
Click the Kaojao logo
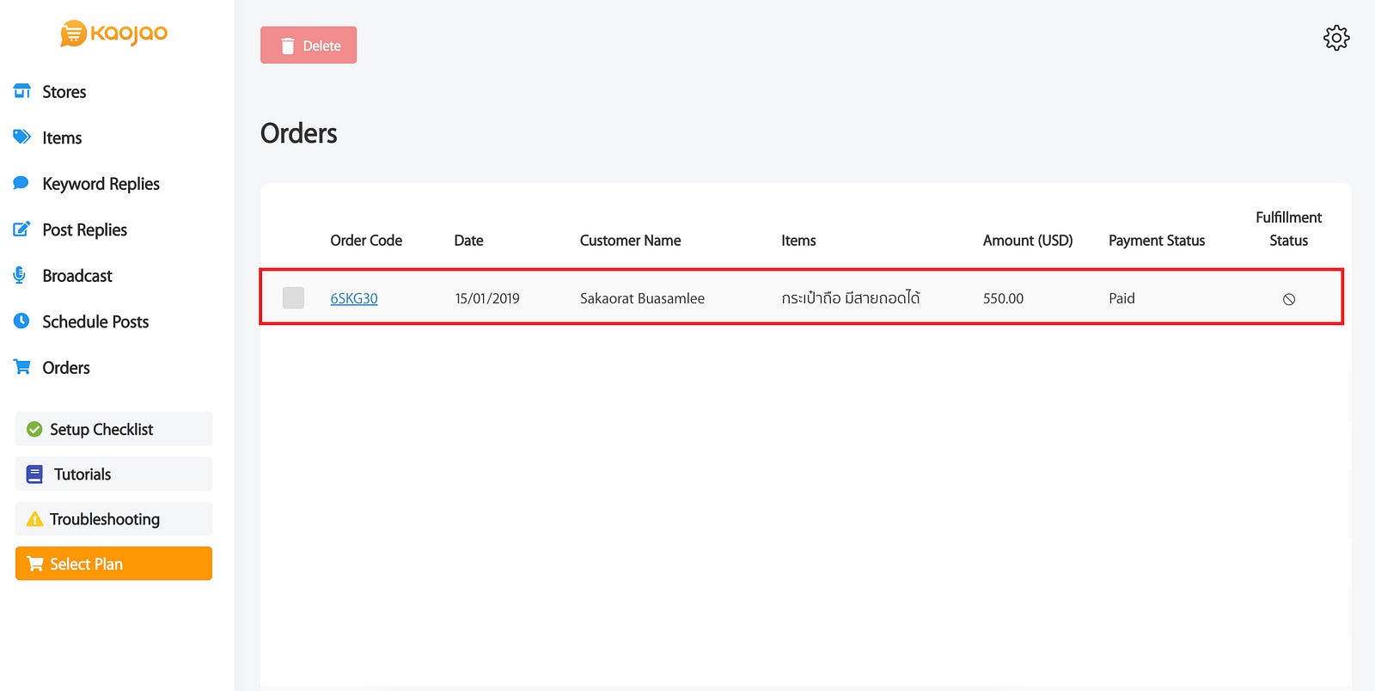pos(113,34)
